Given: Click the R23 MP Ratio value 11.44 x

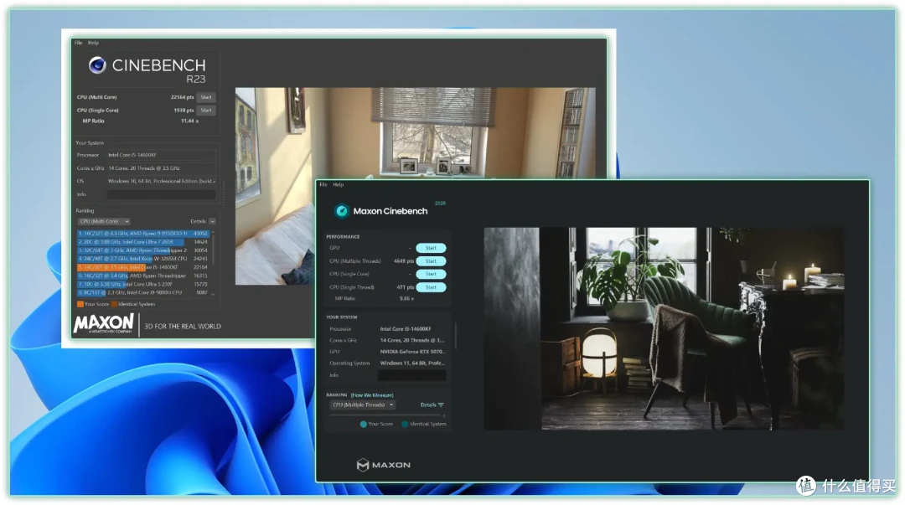Looking at the screenshot, I should pyautogui.click(x=189, y=121).
